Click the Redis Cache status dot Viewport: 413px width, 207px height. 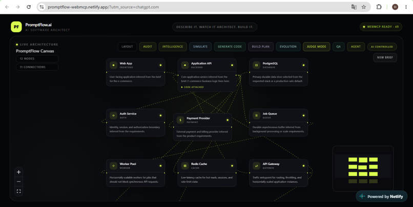pos(232,166)
